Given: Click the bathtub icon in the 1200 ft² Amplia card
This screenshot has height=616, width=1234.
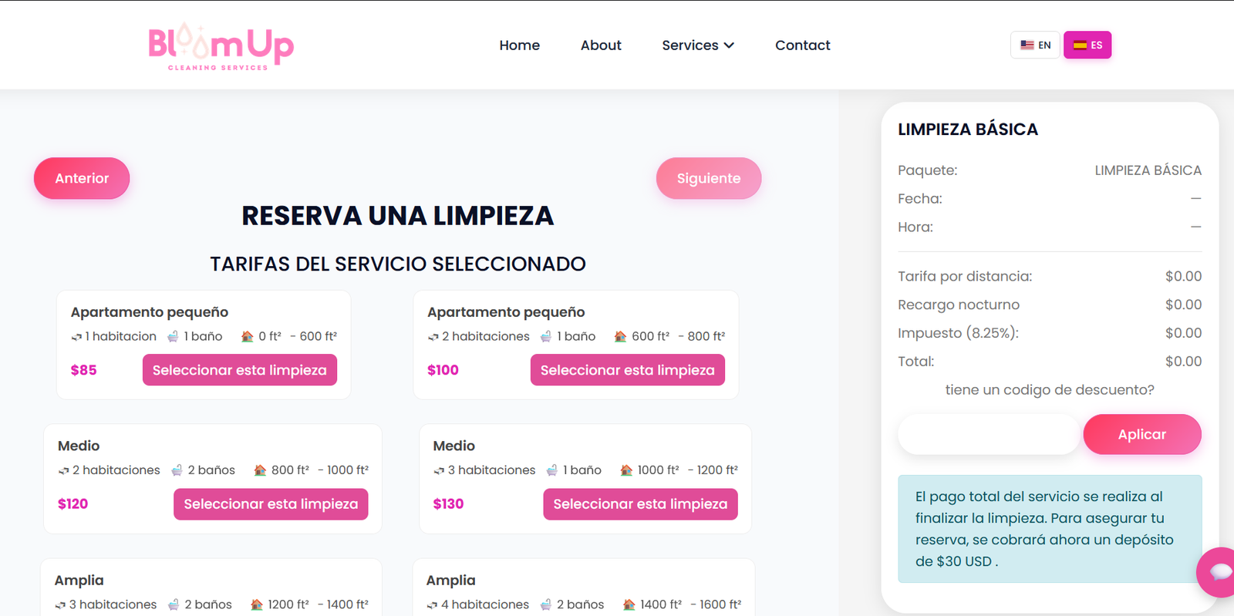Looking at the screenshot, I should pos(174,604).
